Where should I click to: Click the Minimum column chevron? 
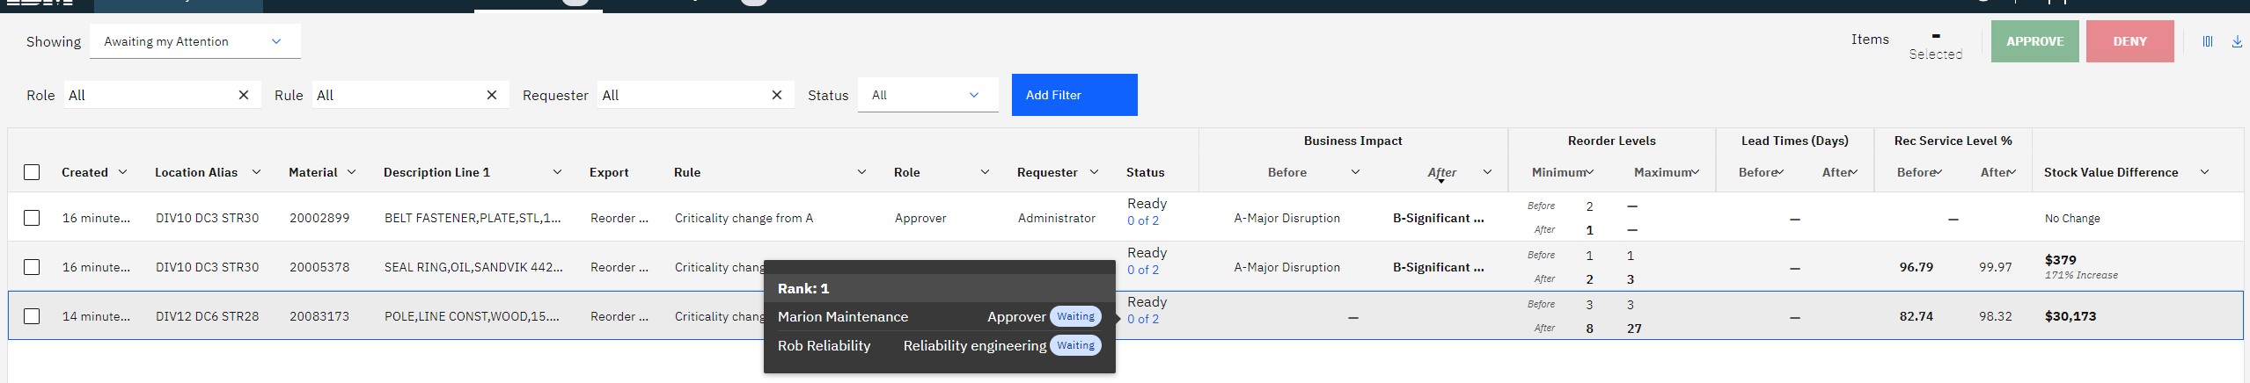pos(1590,172)
